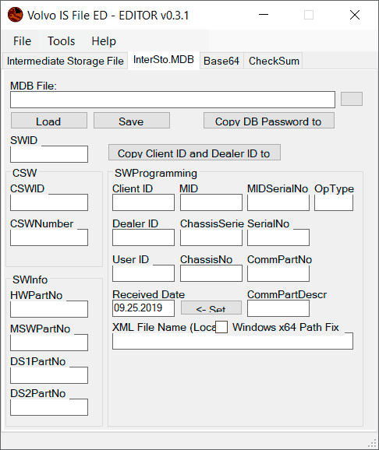Click the XML File Name input field
Viewport: 379px width, 450px height.
click(x=232, y=341)
